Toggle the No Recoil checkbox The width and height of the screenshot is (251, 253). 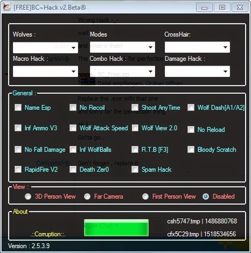[73, 108]
